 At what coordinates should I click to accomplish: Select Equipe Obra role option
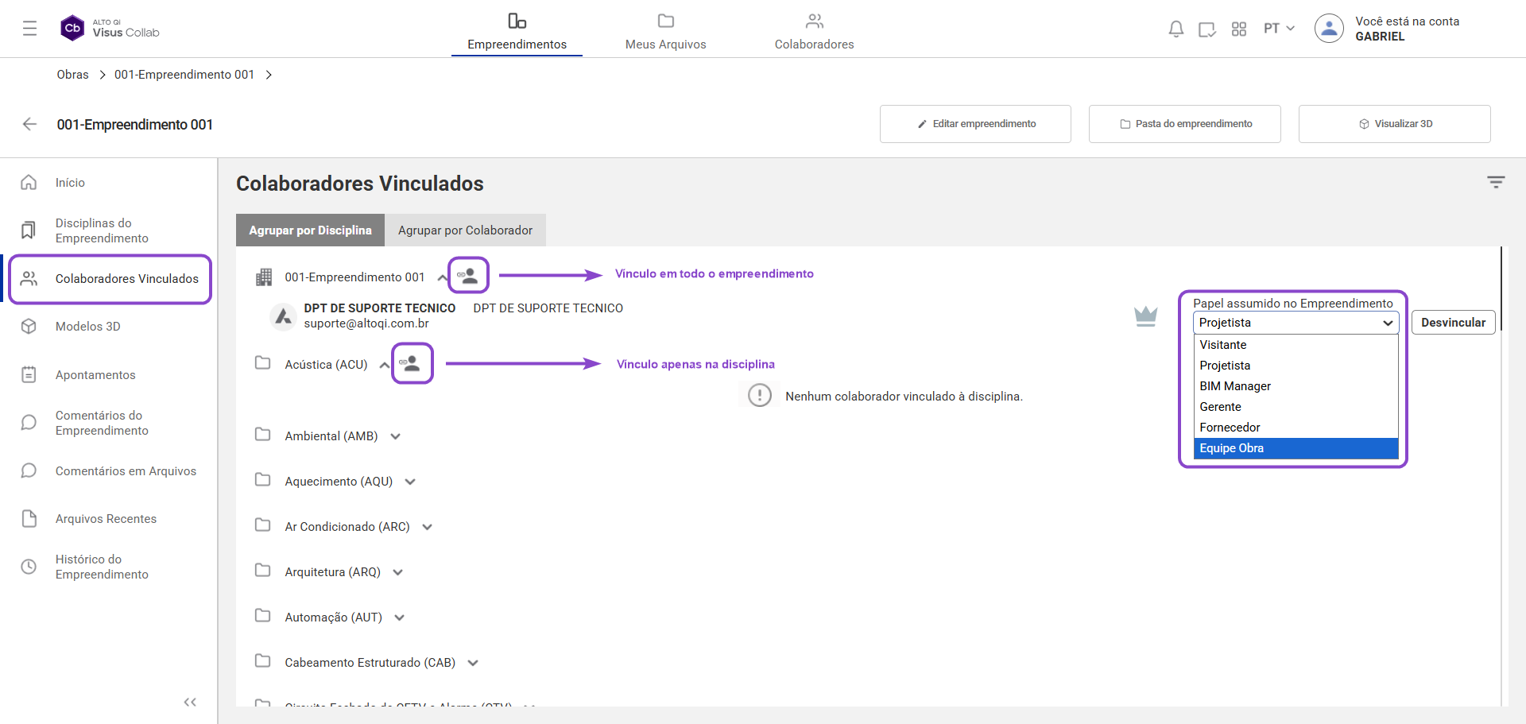(1295, 448)
